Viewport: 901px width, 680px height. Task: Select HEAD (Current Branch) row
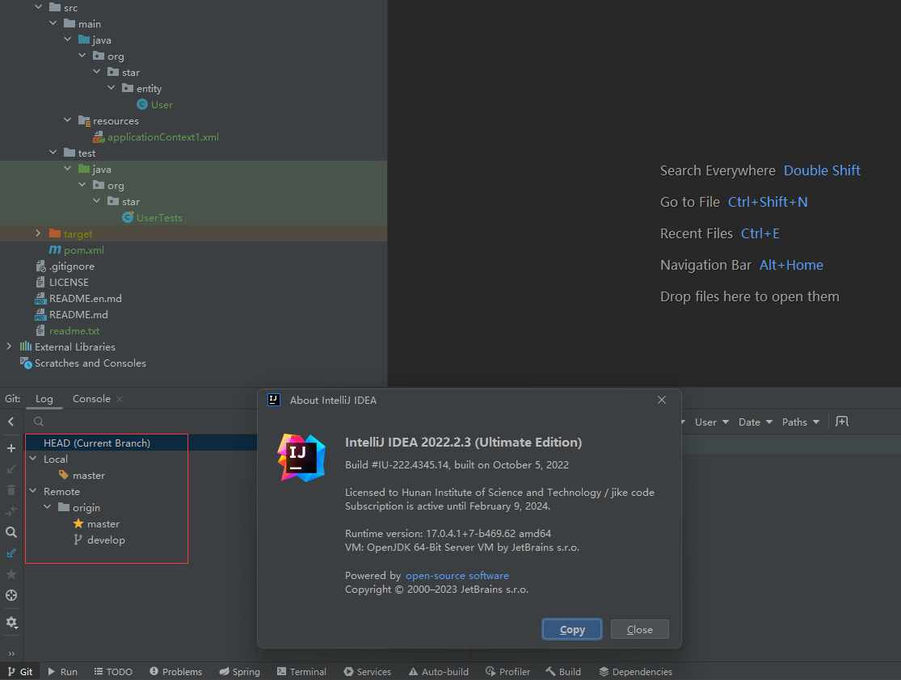(141, 443)
